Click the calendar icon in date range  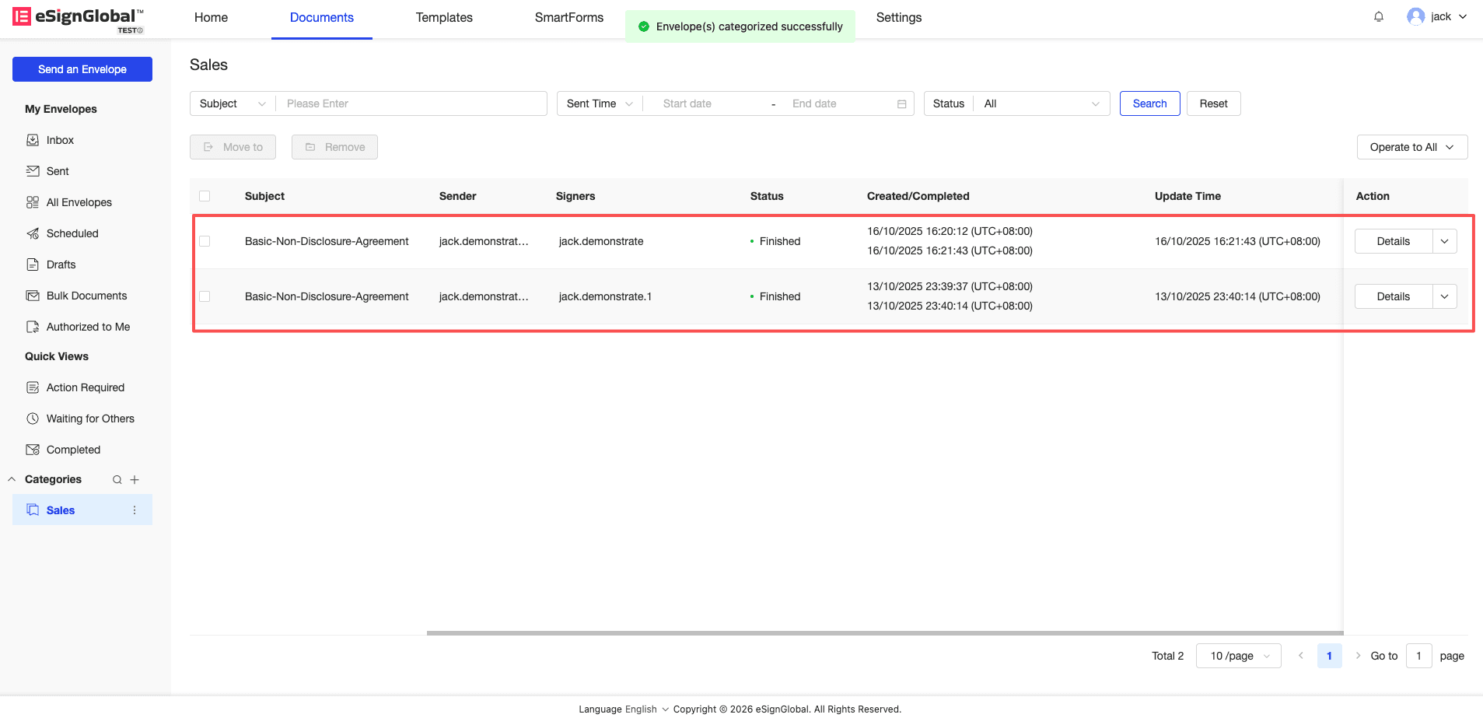pyautogui.click(x=901, y=104)
